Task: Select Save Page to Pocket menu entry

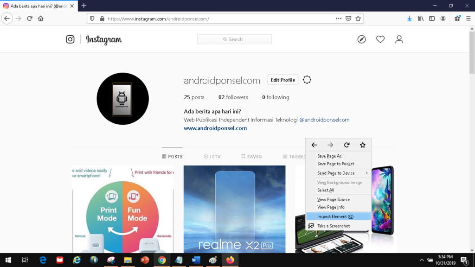Action: point(338,164)
